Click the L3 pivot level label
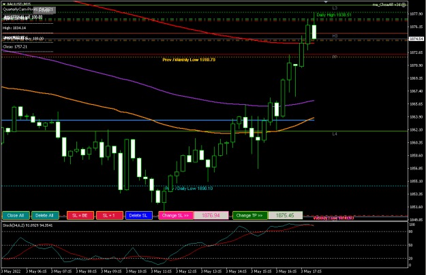Image resolution: width=426 pixels, height=275 pixels. [x=335, y=8]
